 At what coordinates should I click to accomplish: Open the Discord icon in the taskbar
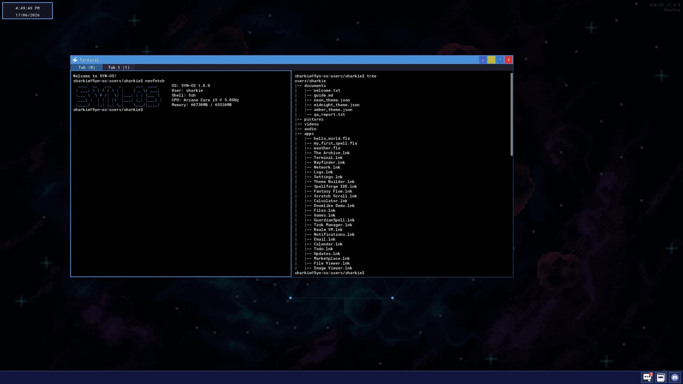pos(675,377)
